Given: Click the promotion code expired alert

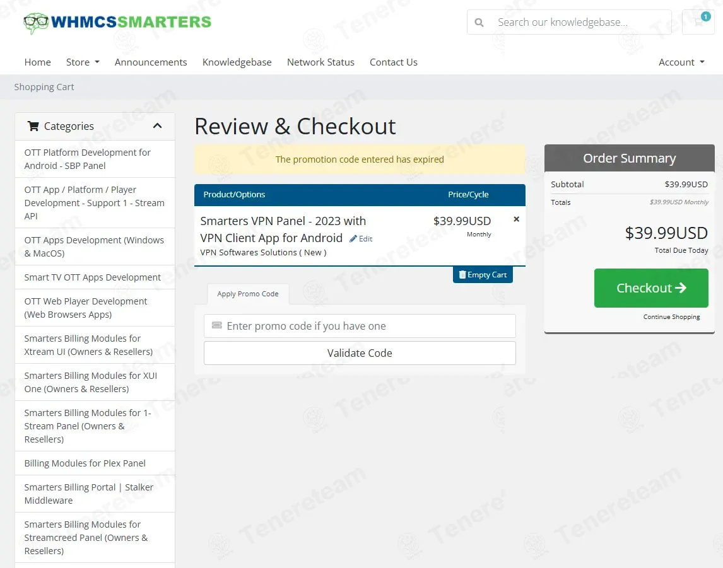Looking at the screenshot, I should tap(360, 159).
